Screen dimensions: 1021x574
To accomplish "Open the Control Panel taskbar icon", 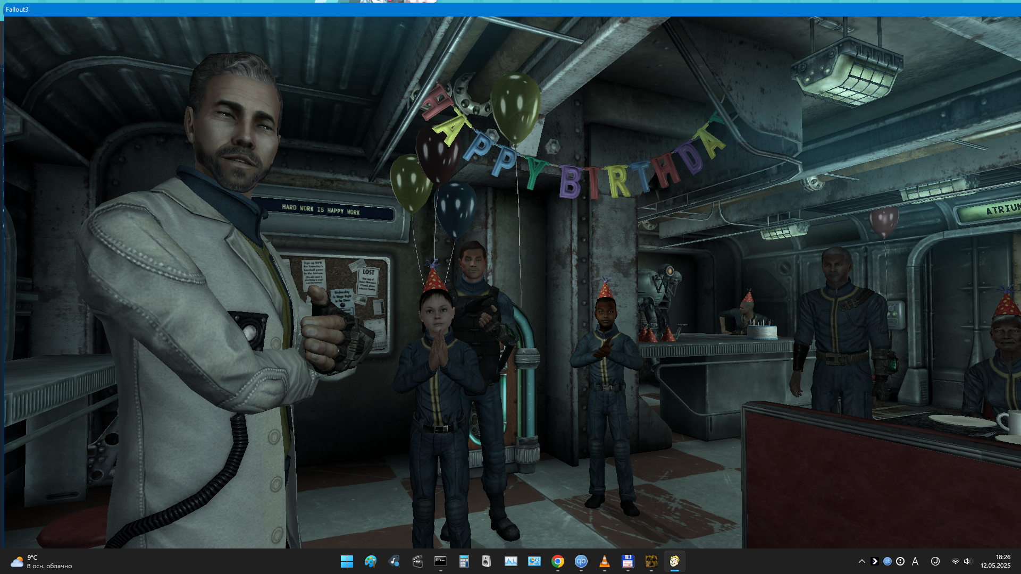I will point(534,561).
